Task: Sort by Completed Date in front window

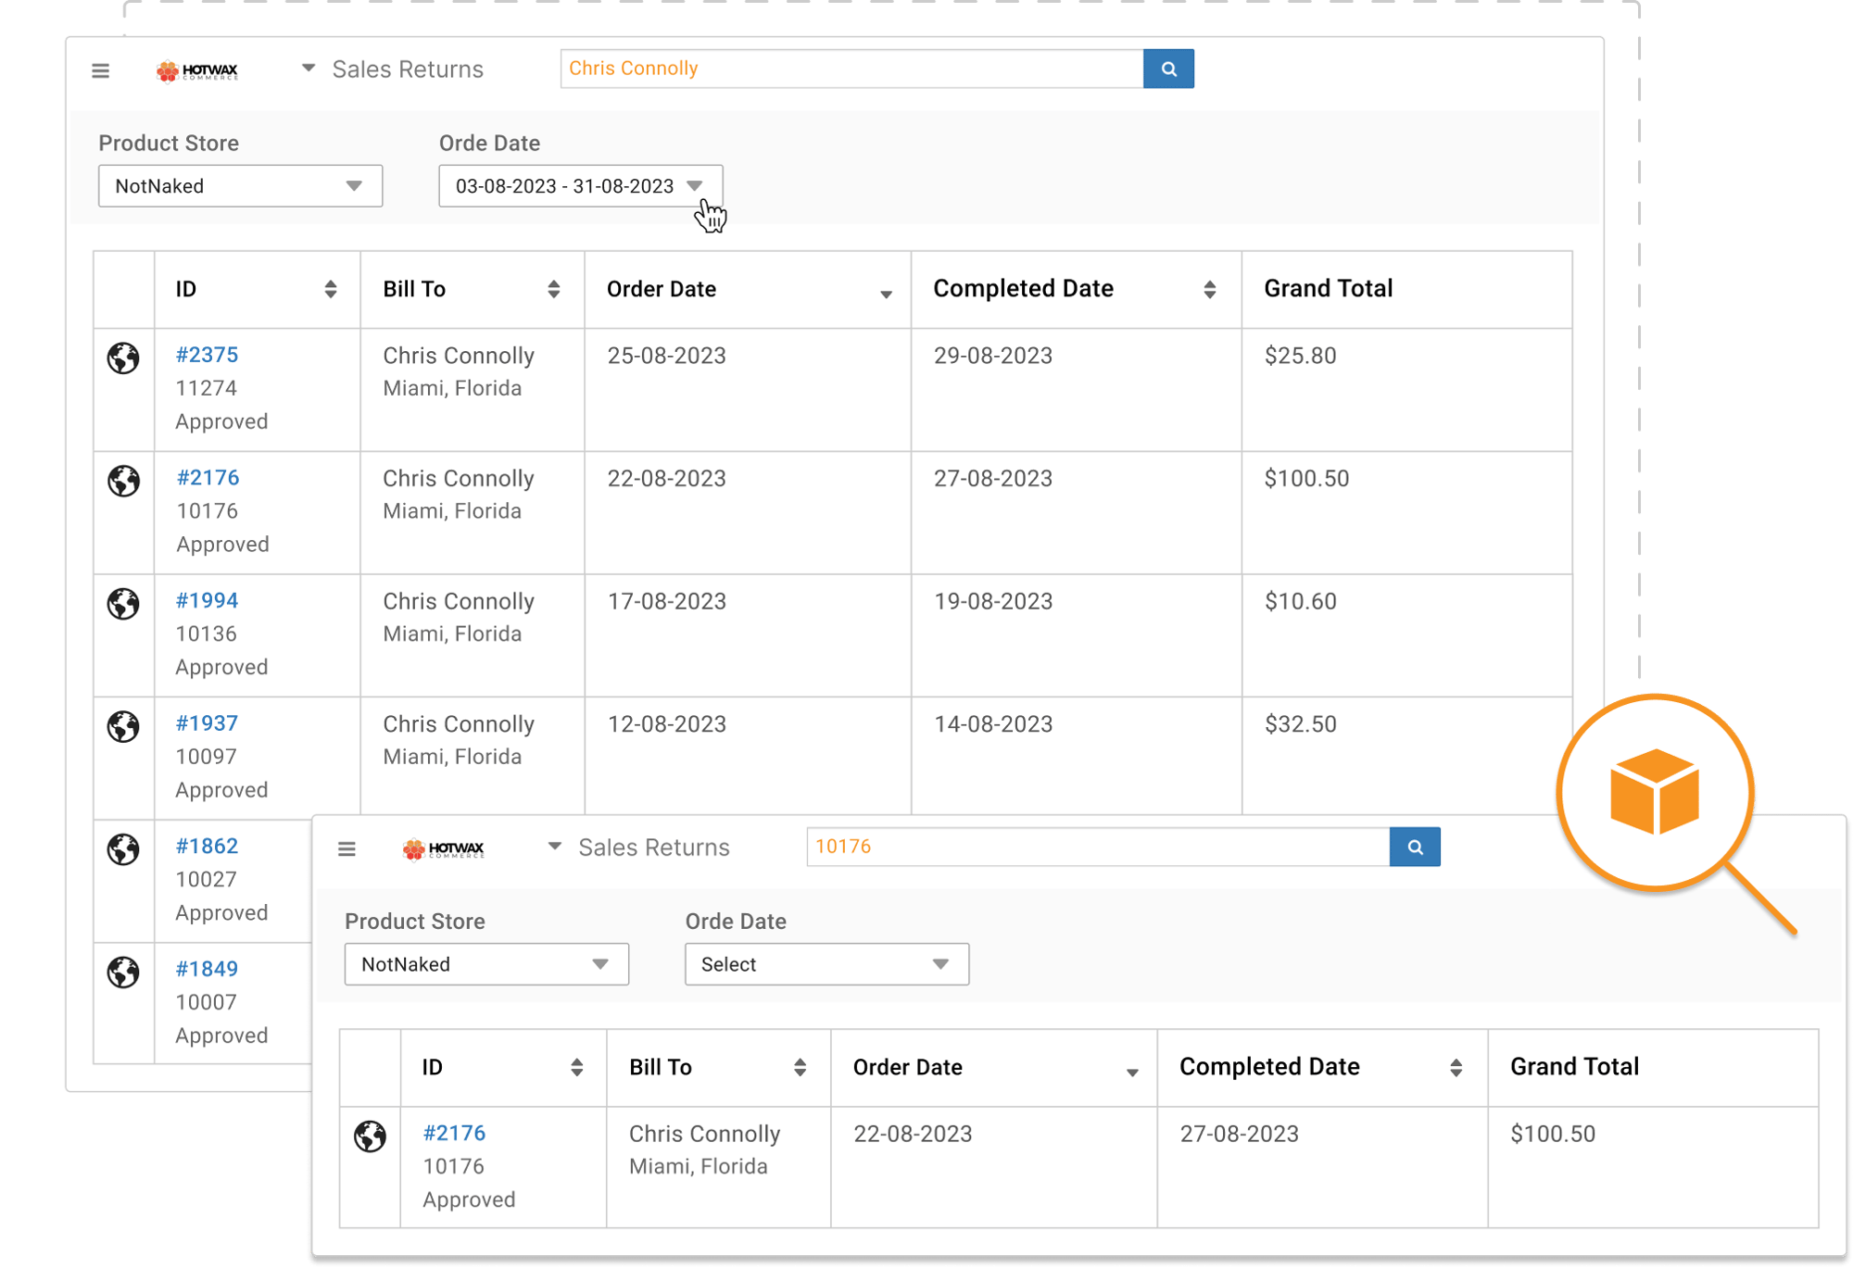Action: [1456, 1067]
